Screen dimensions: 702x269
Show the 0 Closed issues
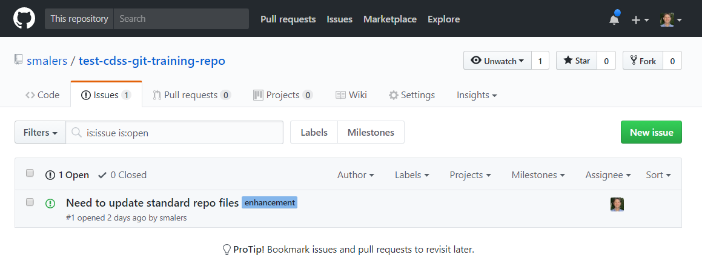pos(122,175)
